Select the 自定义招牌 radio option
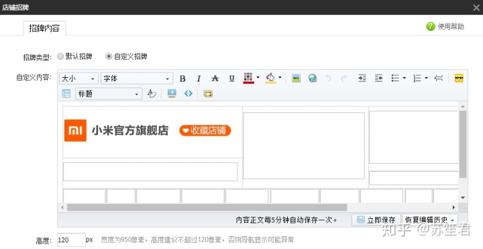This screenshot has height=249, width=483. pos(109,56)
